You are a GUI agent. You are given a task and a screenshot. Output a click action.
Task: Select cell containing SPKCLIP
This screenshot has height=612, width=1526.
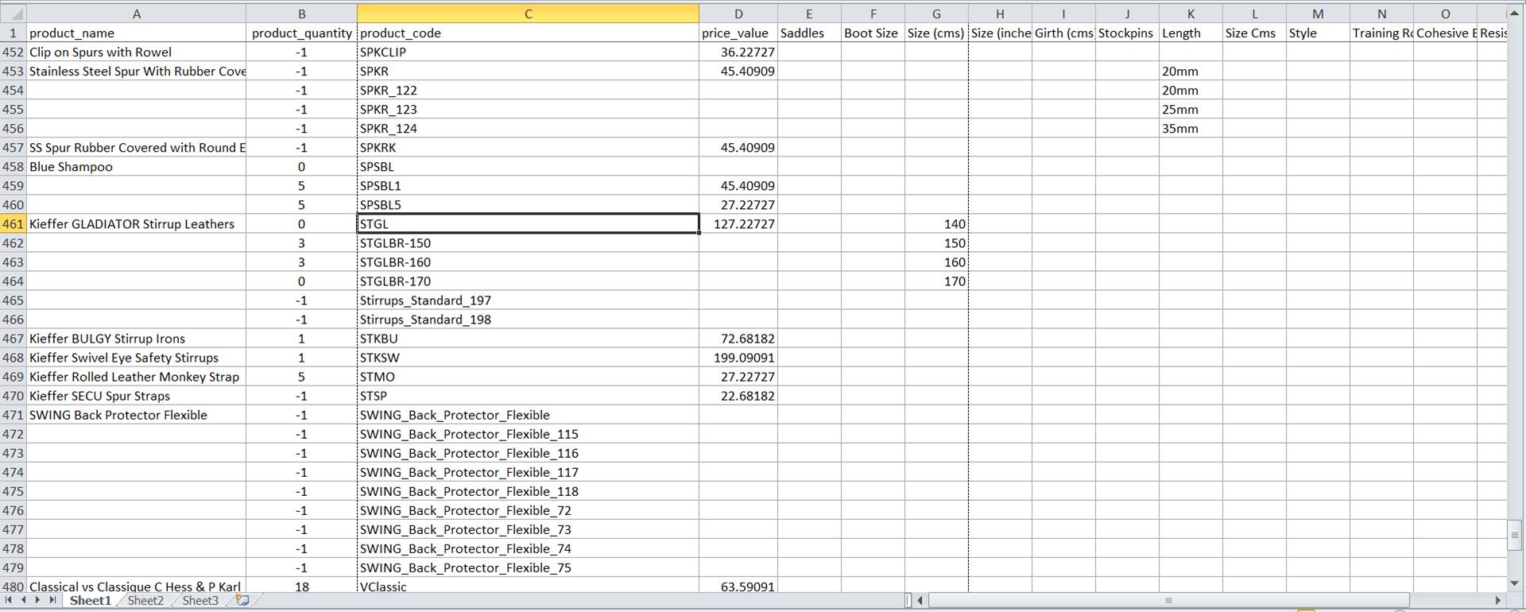(529, 52)
